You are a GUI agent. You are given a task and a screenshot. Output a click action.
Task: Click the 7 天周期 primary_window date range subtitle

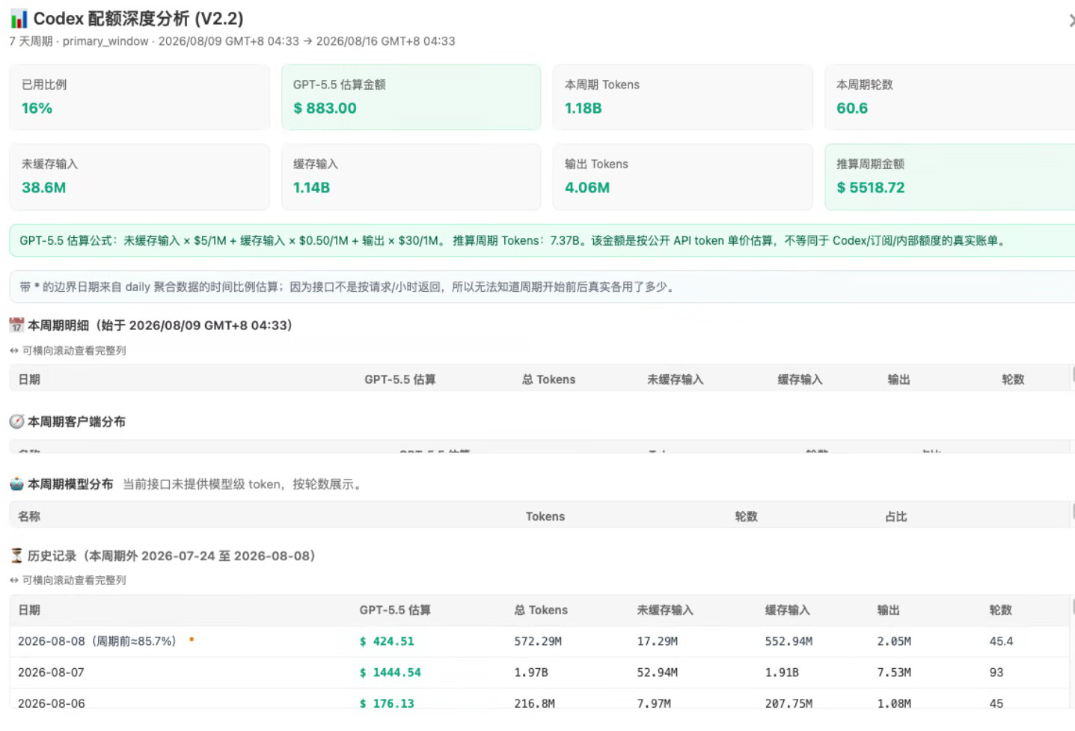click(232, 41)
